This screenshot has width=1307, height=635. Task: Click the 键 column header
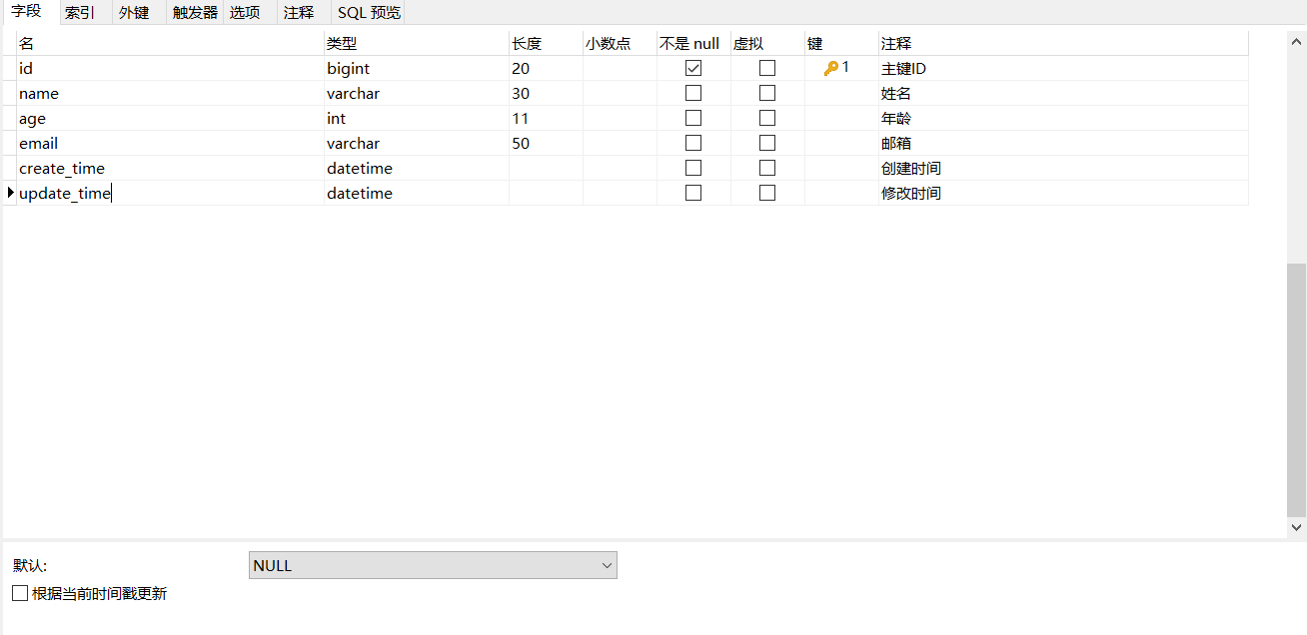pyautogui.click(x=842, y=43)
